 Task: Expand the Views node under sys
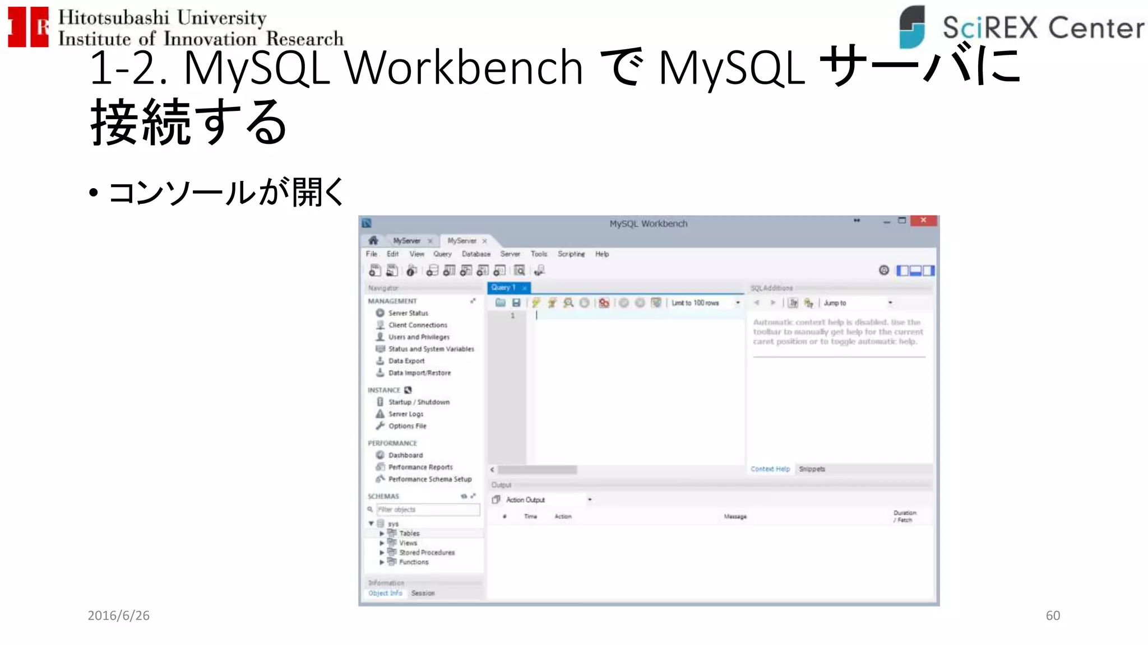coord(382,543)
